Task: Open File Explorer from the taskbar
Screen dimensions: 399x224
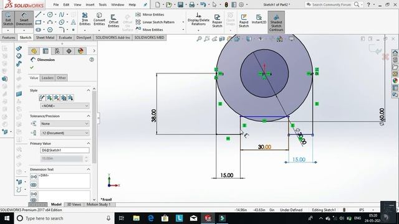Action: tap(136, 218)
